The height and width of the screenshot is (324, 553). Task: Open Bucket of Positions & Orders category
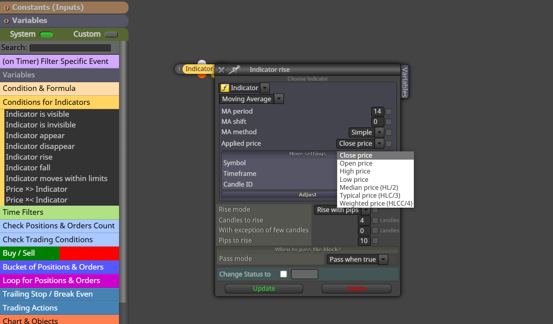[60, 267]
